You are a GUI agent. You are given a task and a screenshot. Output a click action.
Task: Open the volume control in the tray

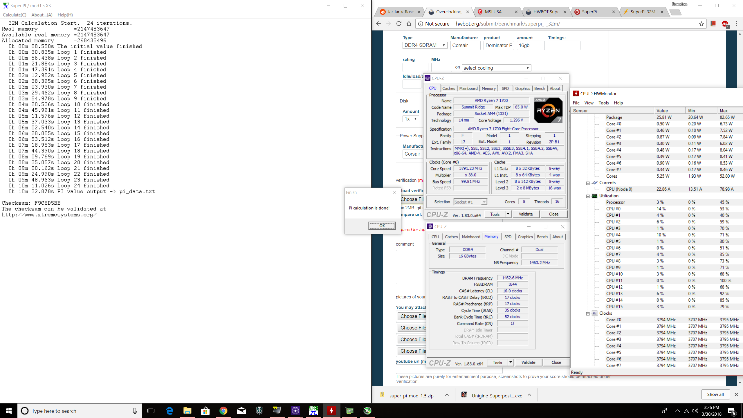(x=695, y=411)
